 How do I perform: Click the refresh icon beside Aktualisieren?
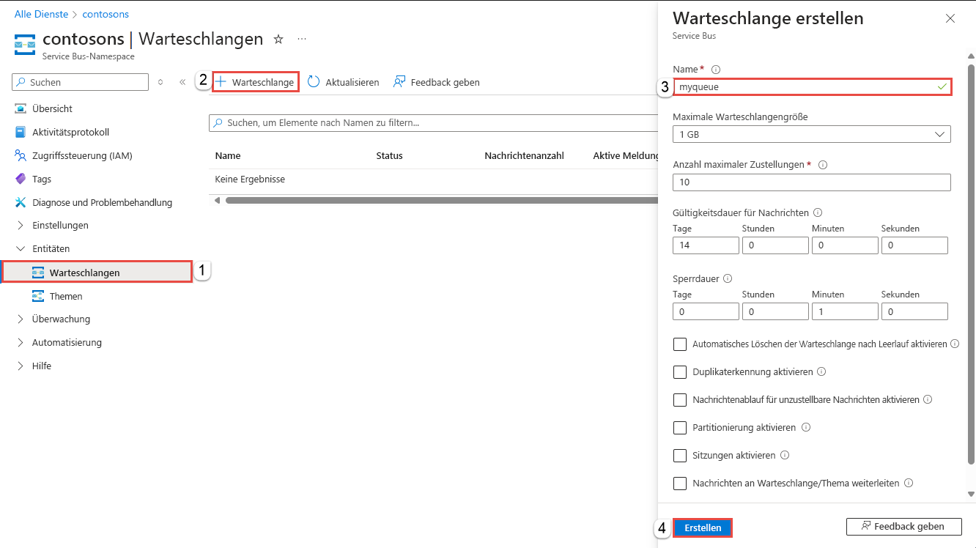click(314, 82)
